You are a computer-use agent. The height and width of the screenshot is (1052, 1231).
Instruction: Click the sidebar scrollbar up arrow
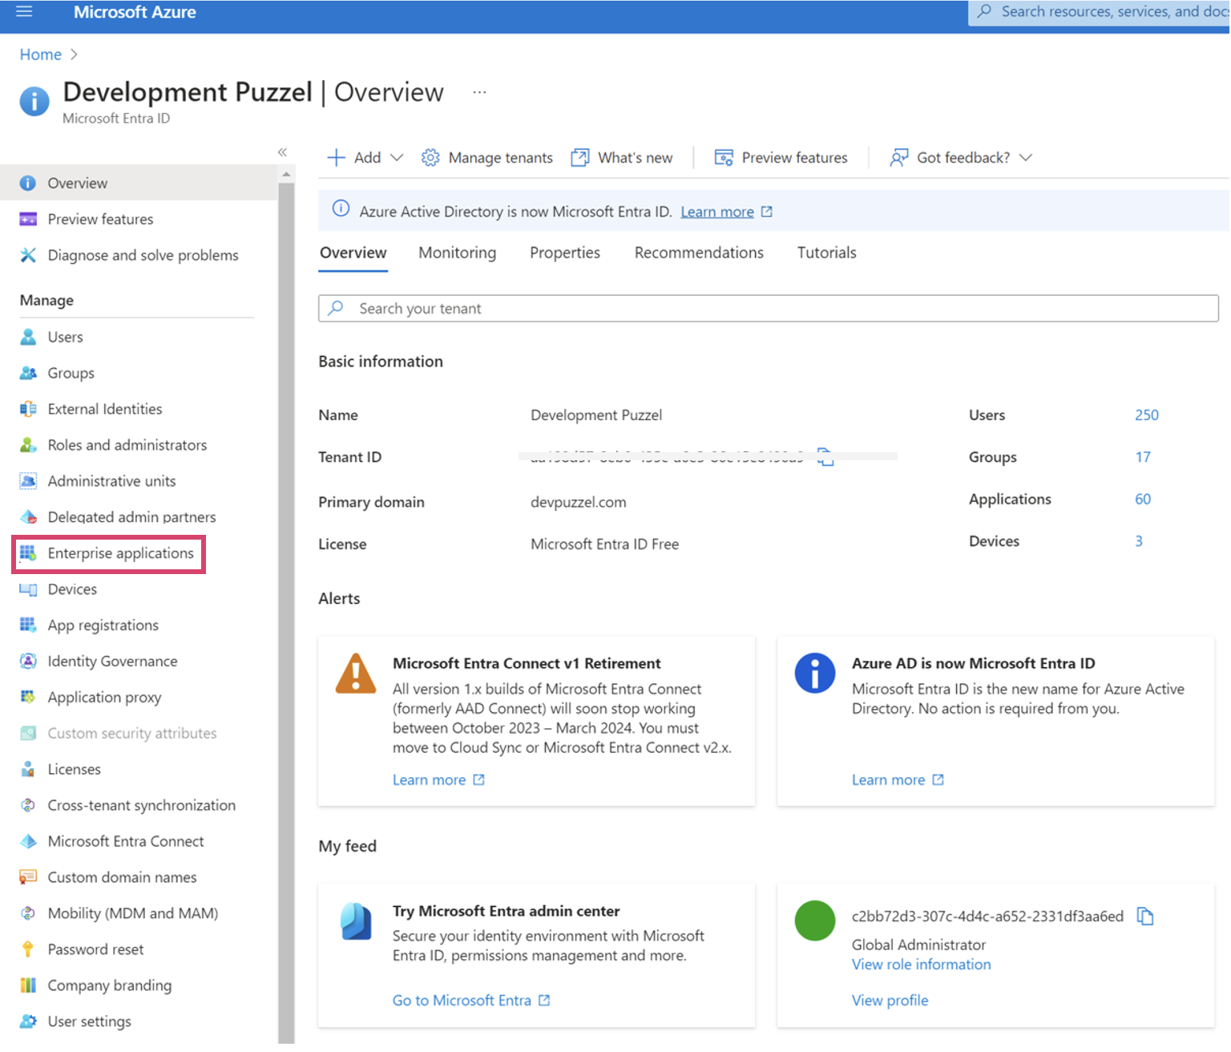[286, 174]
